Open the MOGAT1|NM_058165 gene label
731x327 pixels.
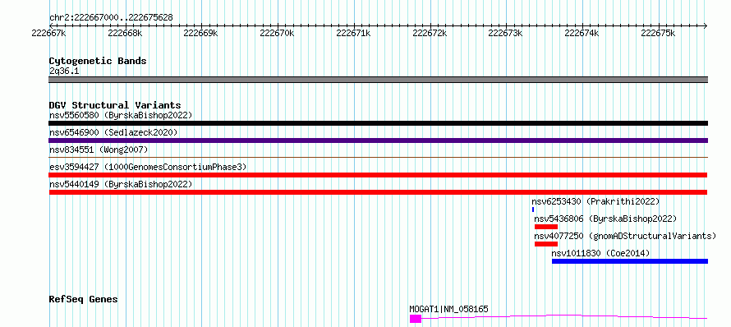click(449, 309)
